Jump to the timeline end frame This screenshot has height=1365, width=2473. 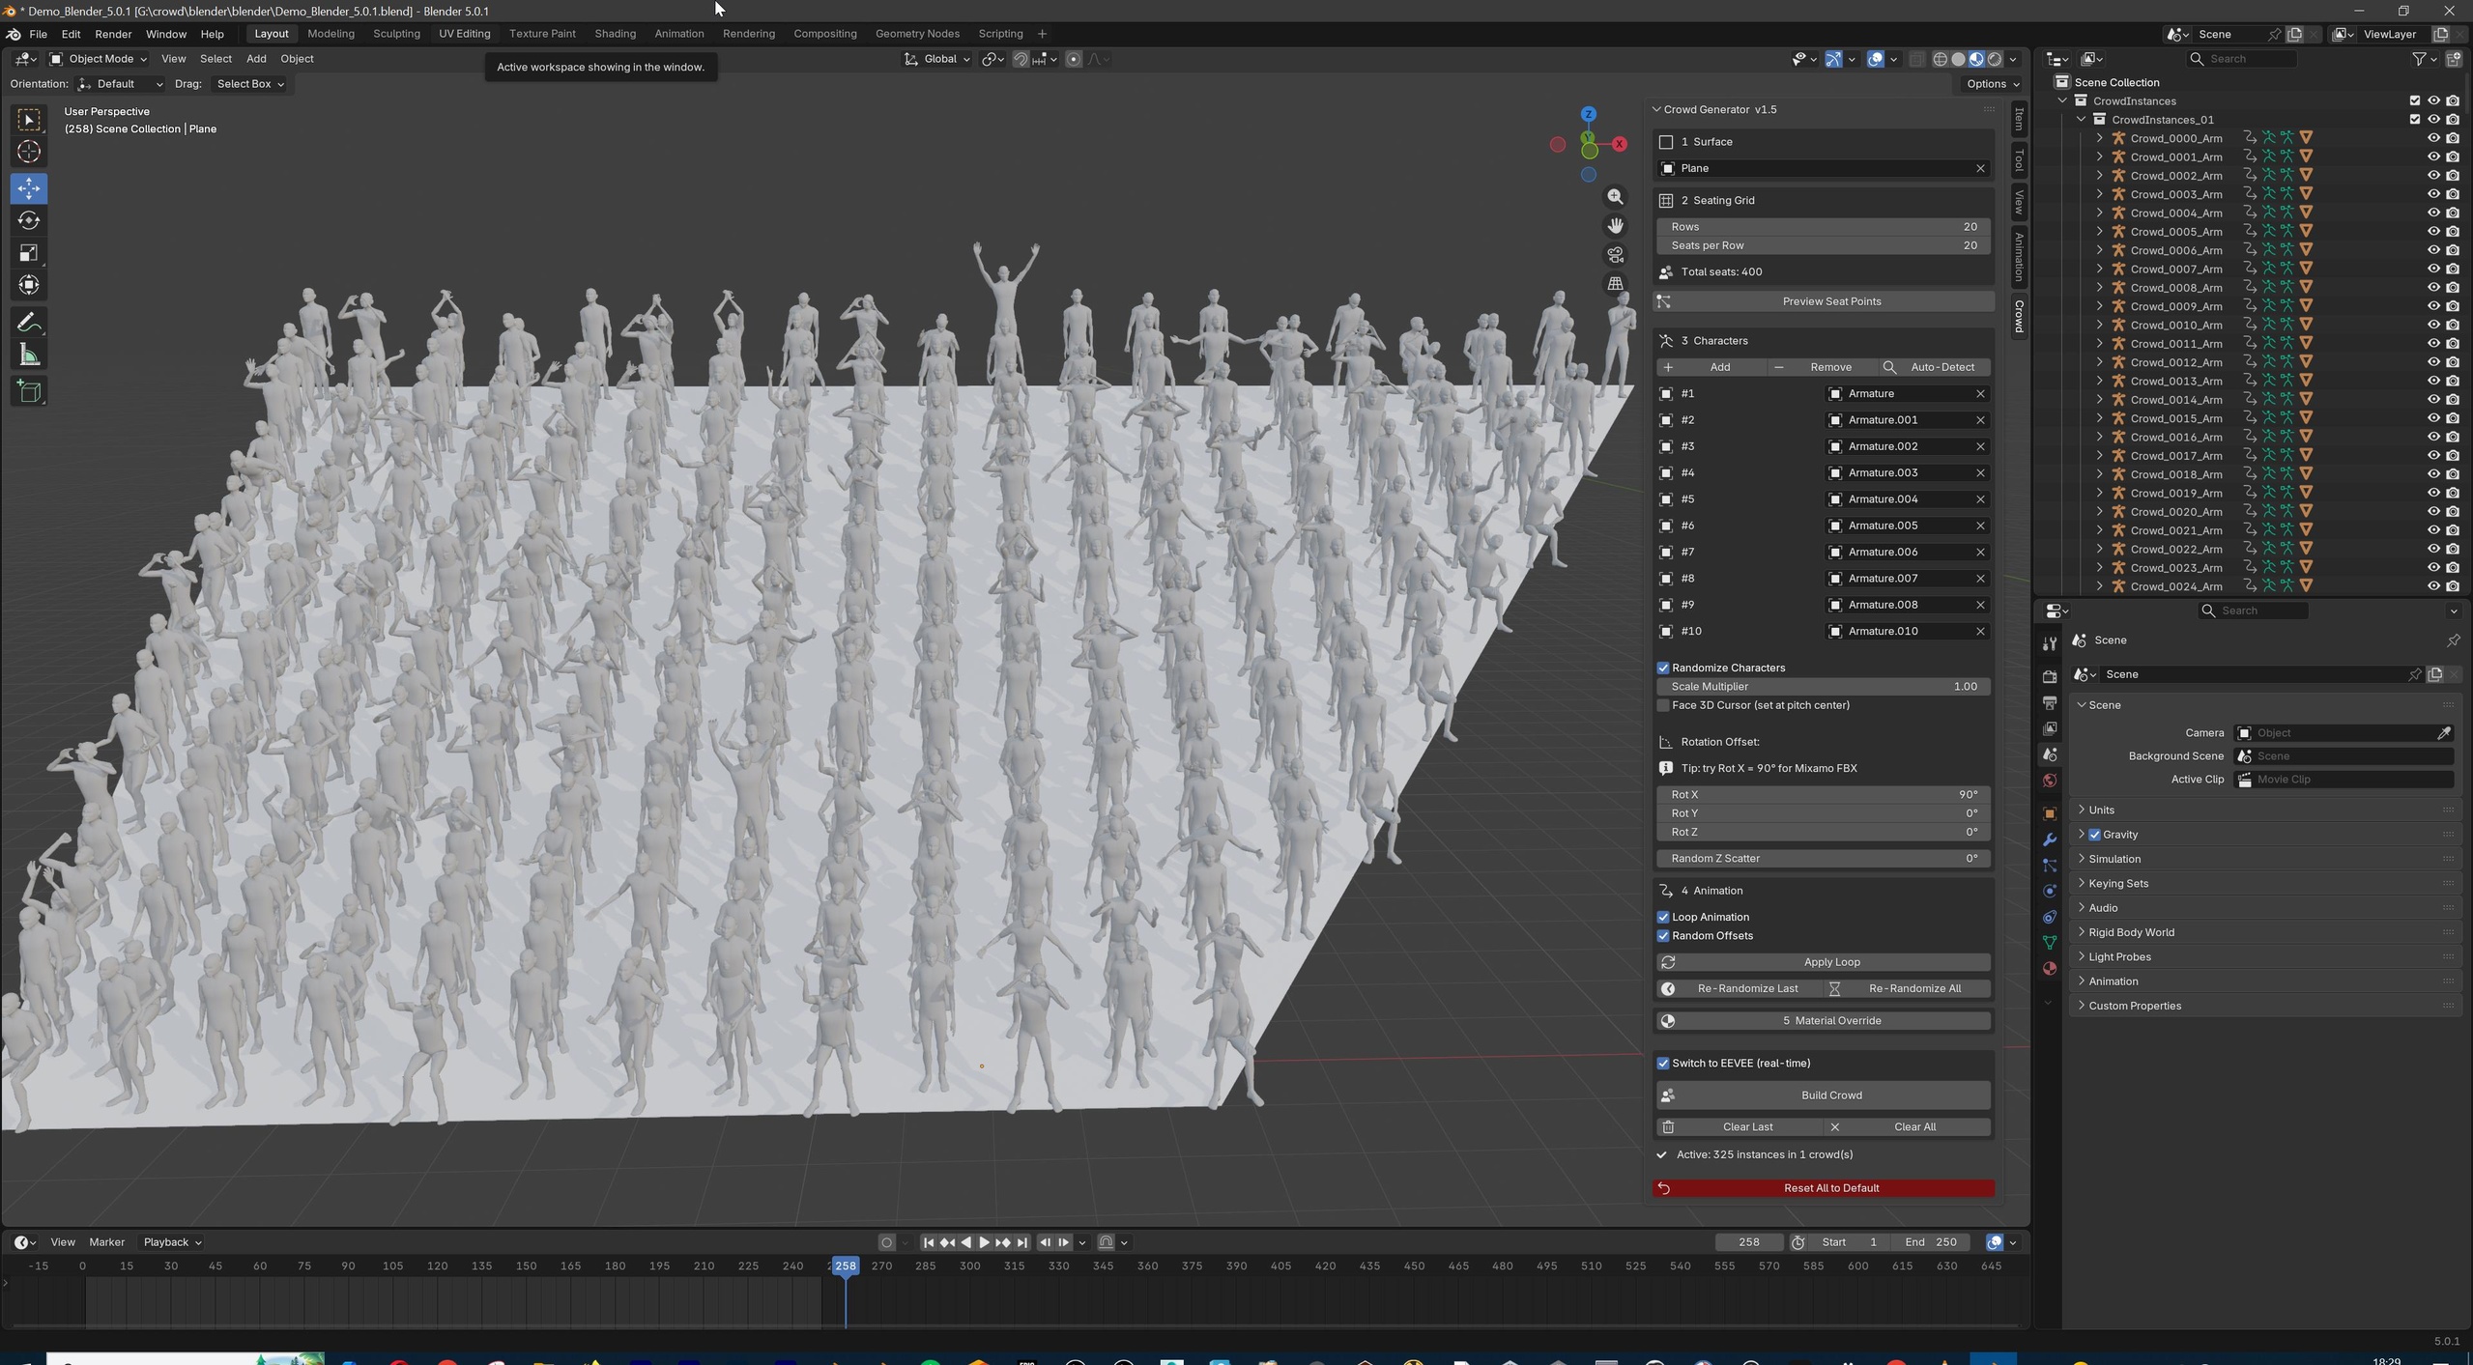(1021, 1243)
